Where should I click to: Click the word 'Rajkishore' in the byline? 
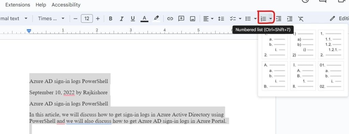[95, 92]
